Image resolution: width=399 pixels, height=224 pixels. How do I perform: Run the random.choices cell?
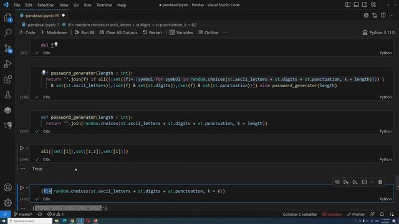pyautogui.click(x=22, y=188)
